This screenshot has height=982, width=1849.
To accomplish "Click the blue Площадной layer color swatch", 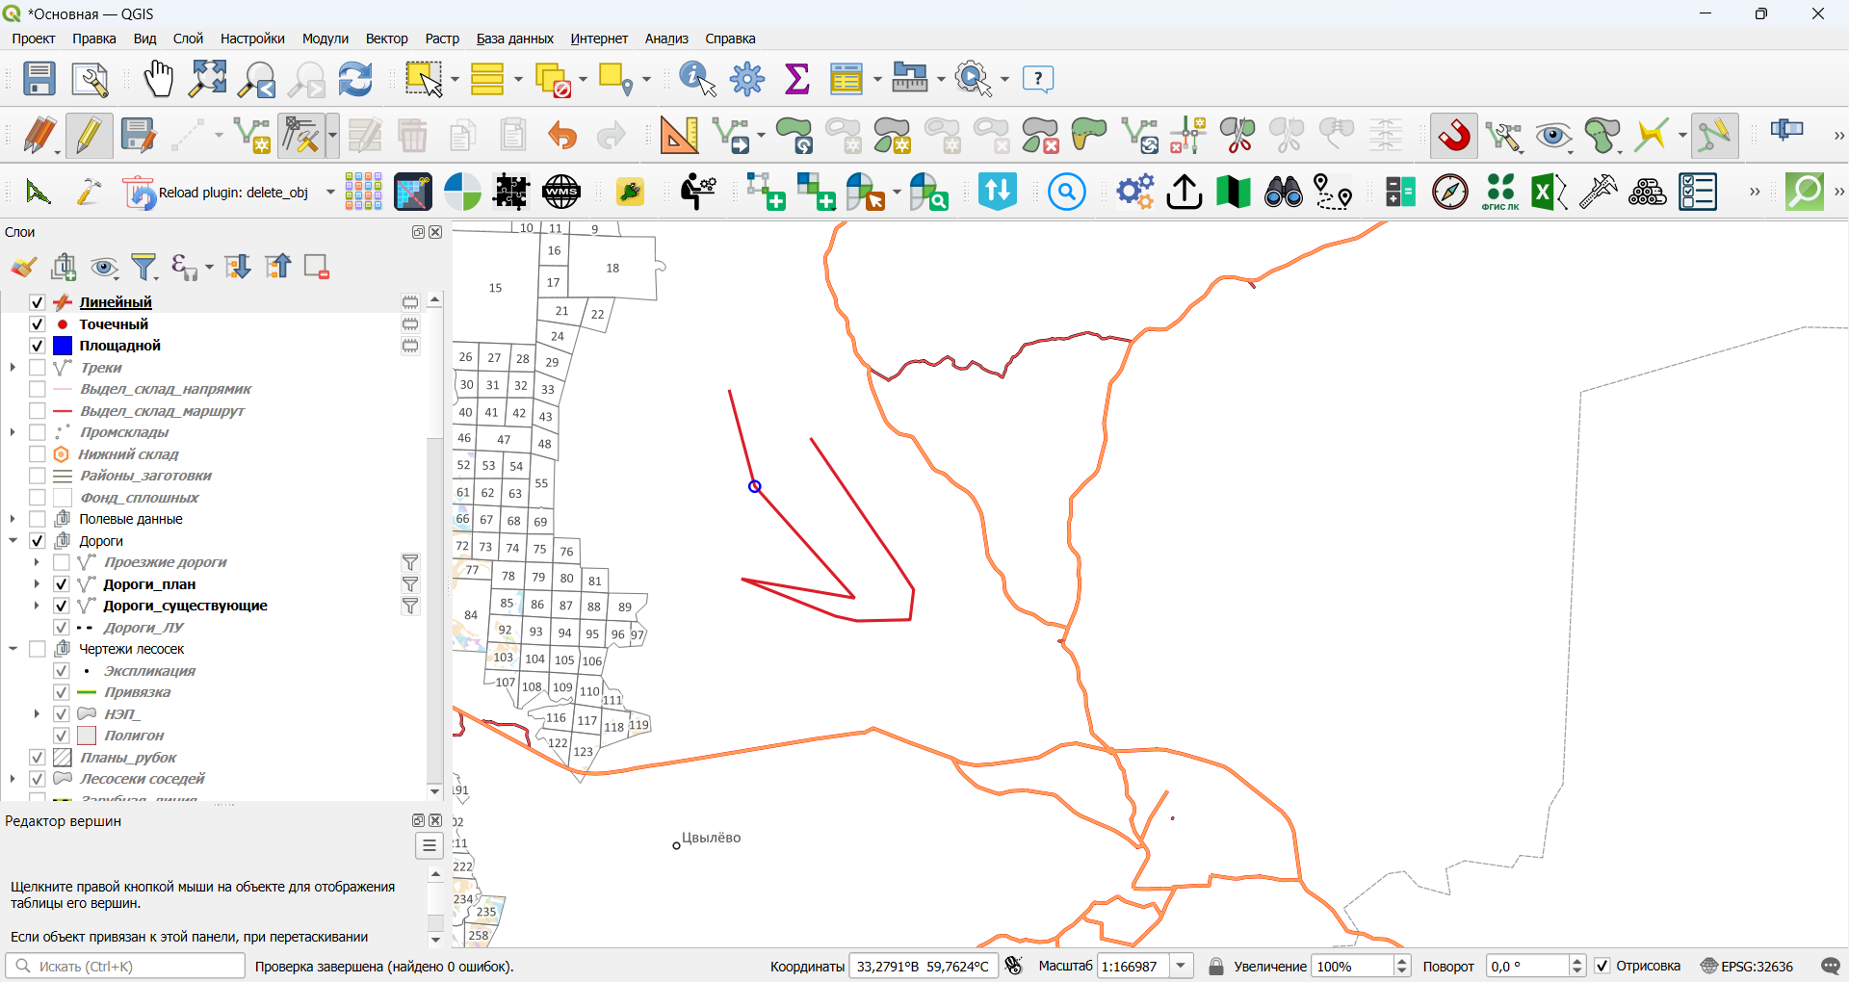I will [x=63, y=346].
